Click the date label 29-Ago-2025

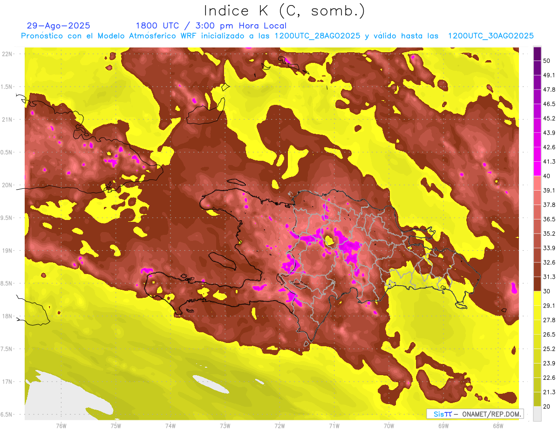click(59, 26)
